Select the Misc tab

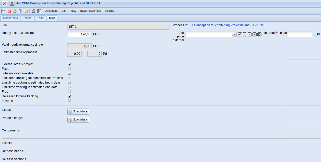point(52,18)
